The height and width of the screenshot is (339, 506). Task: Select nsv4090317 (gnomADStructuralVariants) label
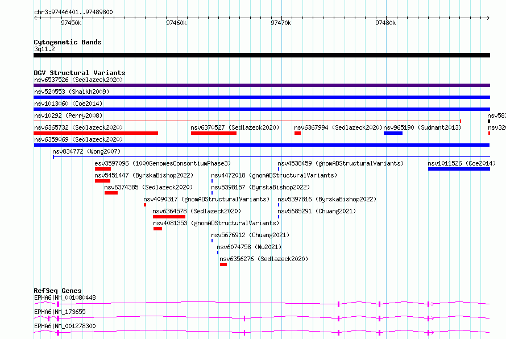coord(206,199)
